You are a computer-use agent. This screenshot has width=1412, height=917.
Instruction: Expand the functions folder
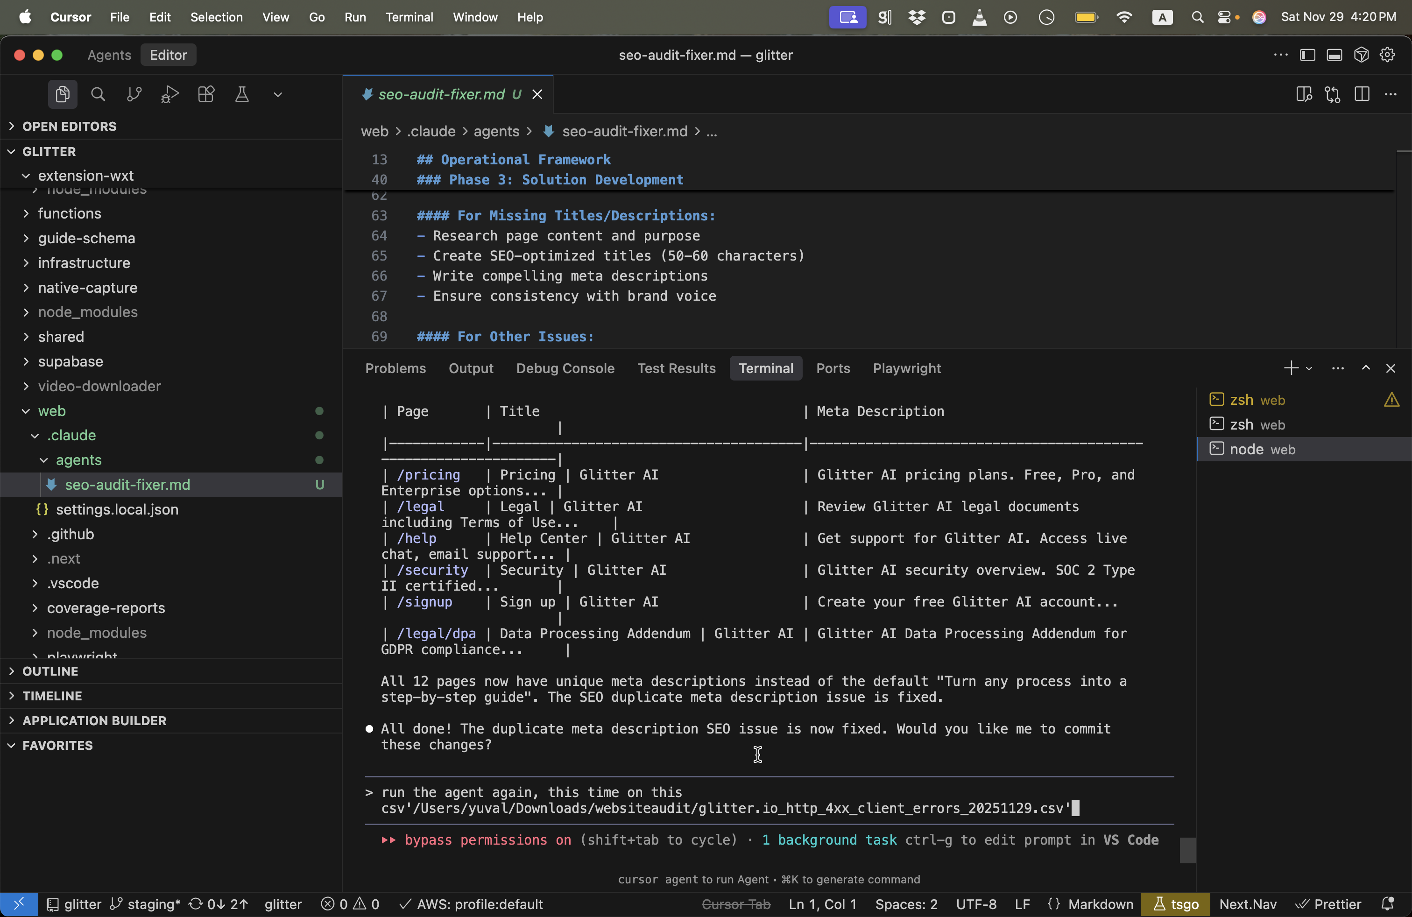pos(70,213)
